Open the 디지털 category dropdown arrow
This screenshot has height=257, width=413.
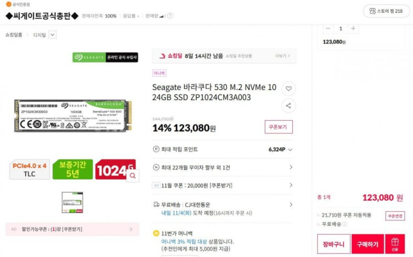(x=52, y=35)
